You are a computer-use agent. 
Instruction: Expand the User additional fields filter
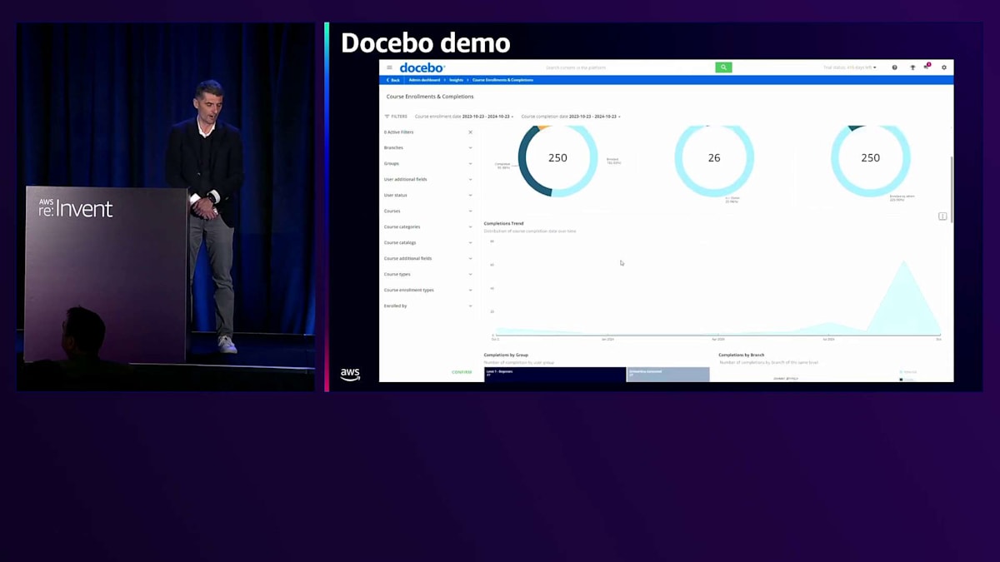(427, 180)
